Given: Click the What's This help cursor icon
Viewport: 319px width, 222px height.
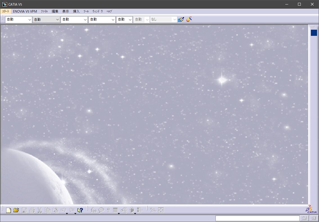Looking at the screenshot, I should click(x=80, y=210).
